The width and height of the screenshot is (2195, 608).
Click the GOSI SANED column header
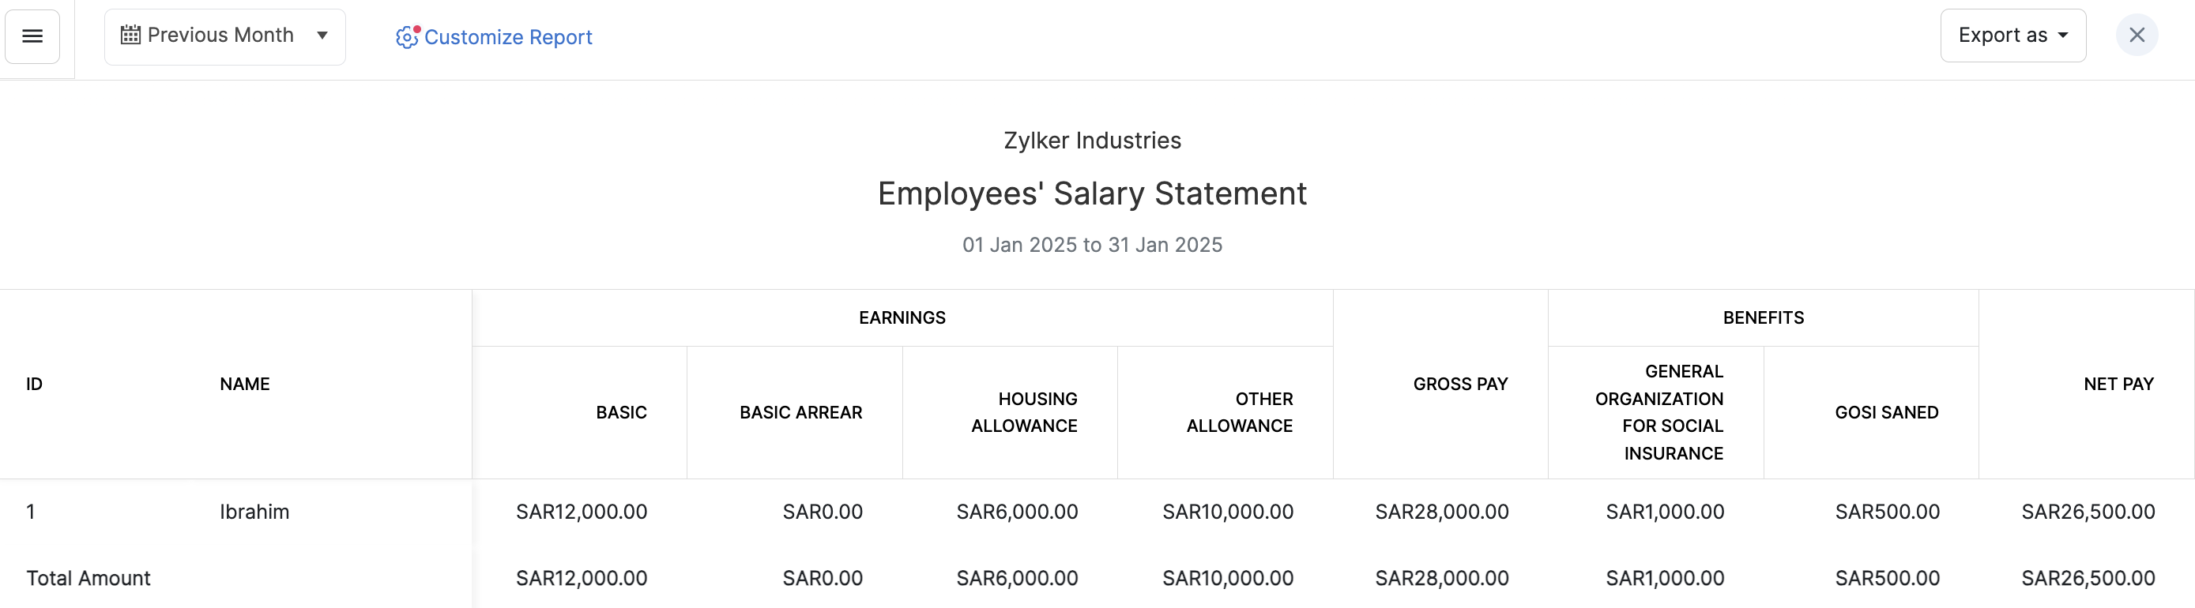tap(1886, 413)
